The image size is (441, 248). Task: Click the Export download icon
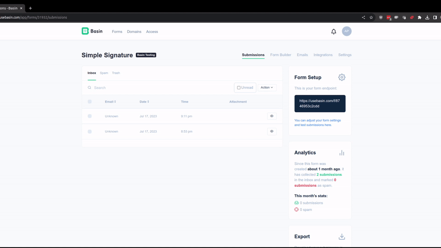(342, 237)
